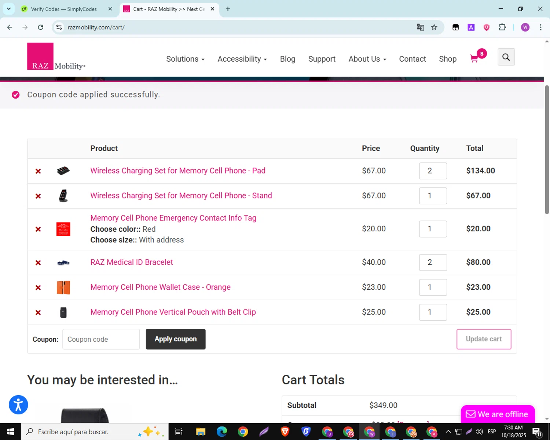
Task: Open the Chrome profile avatar
Action: (x=525, y=27)
